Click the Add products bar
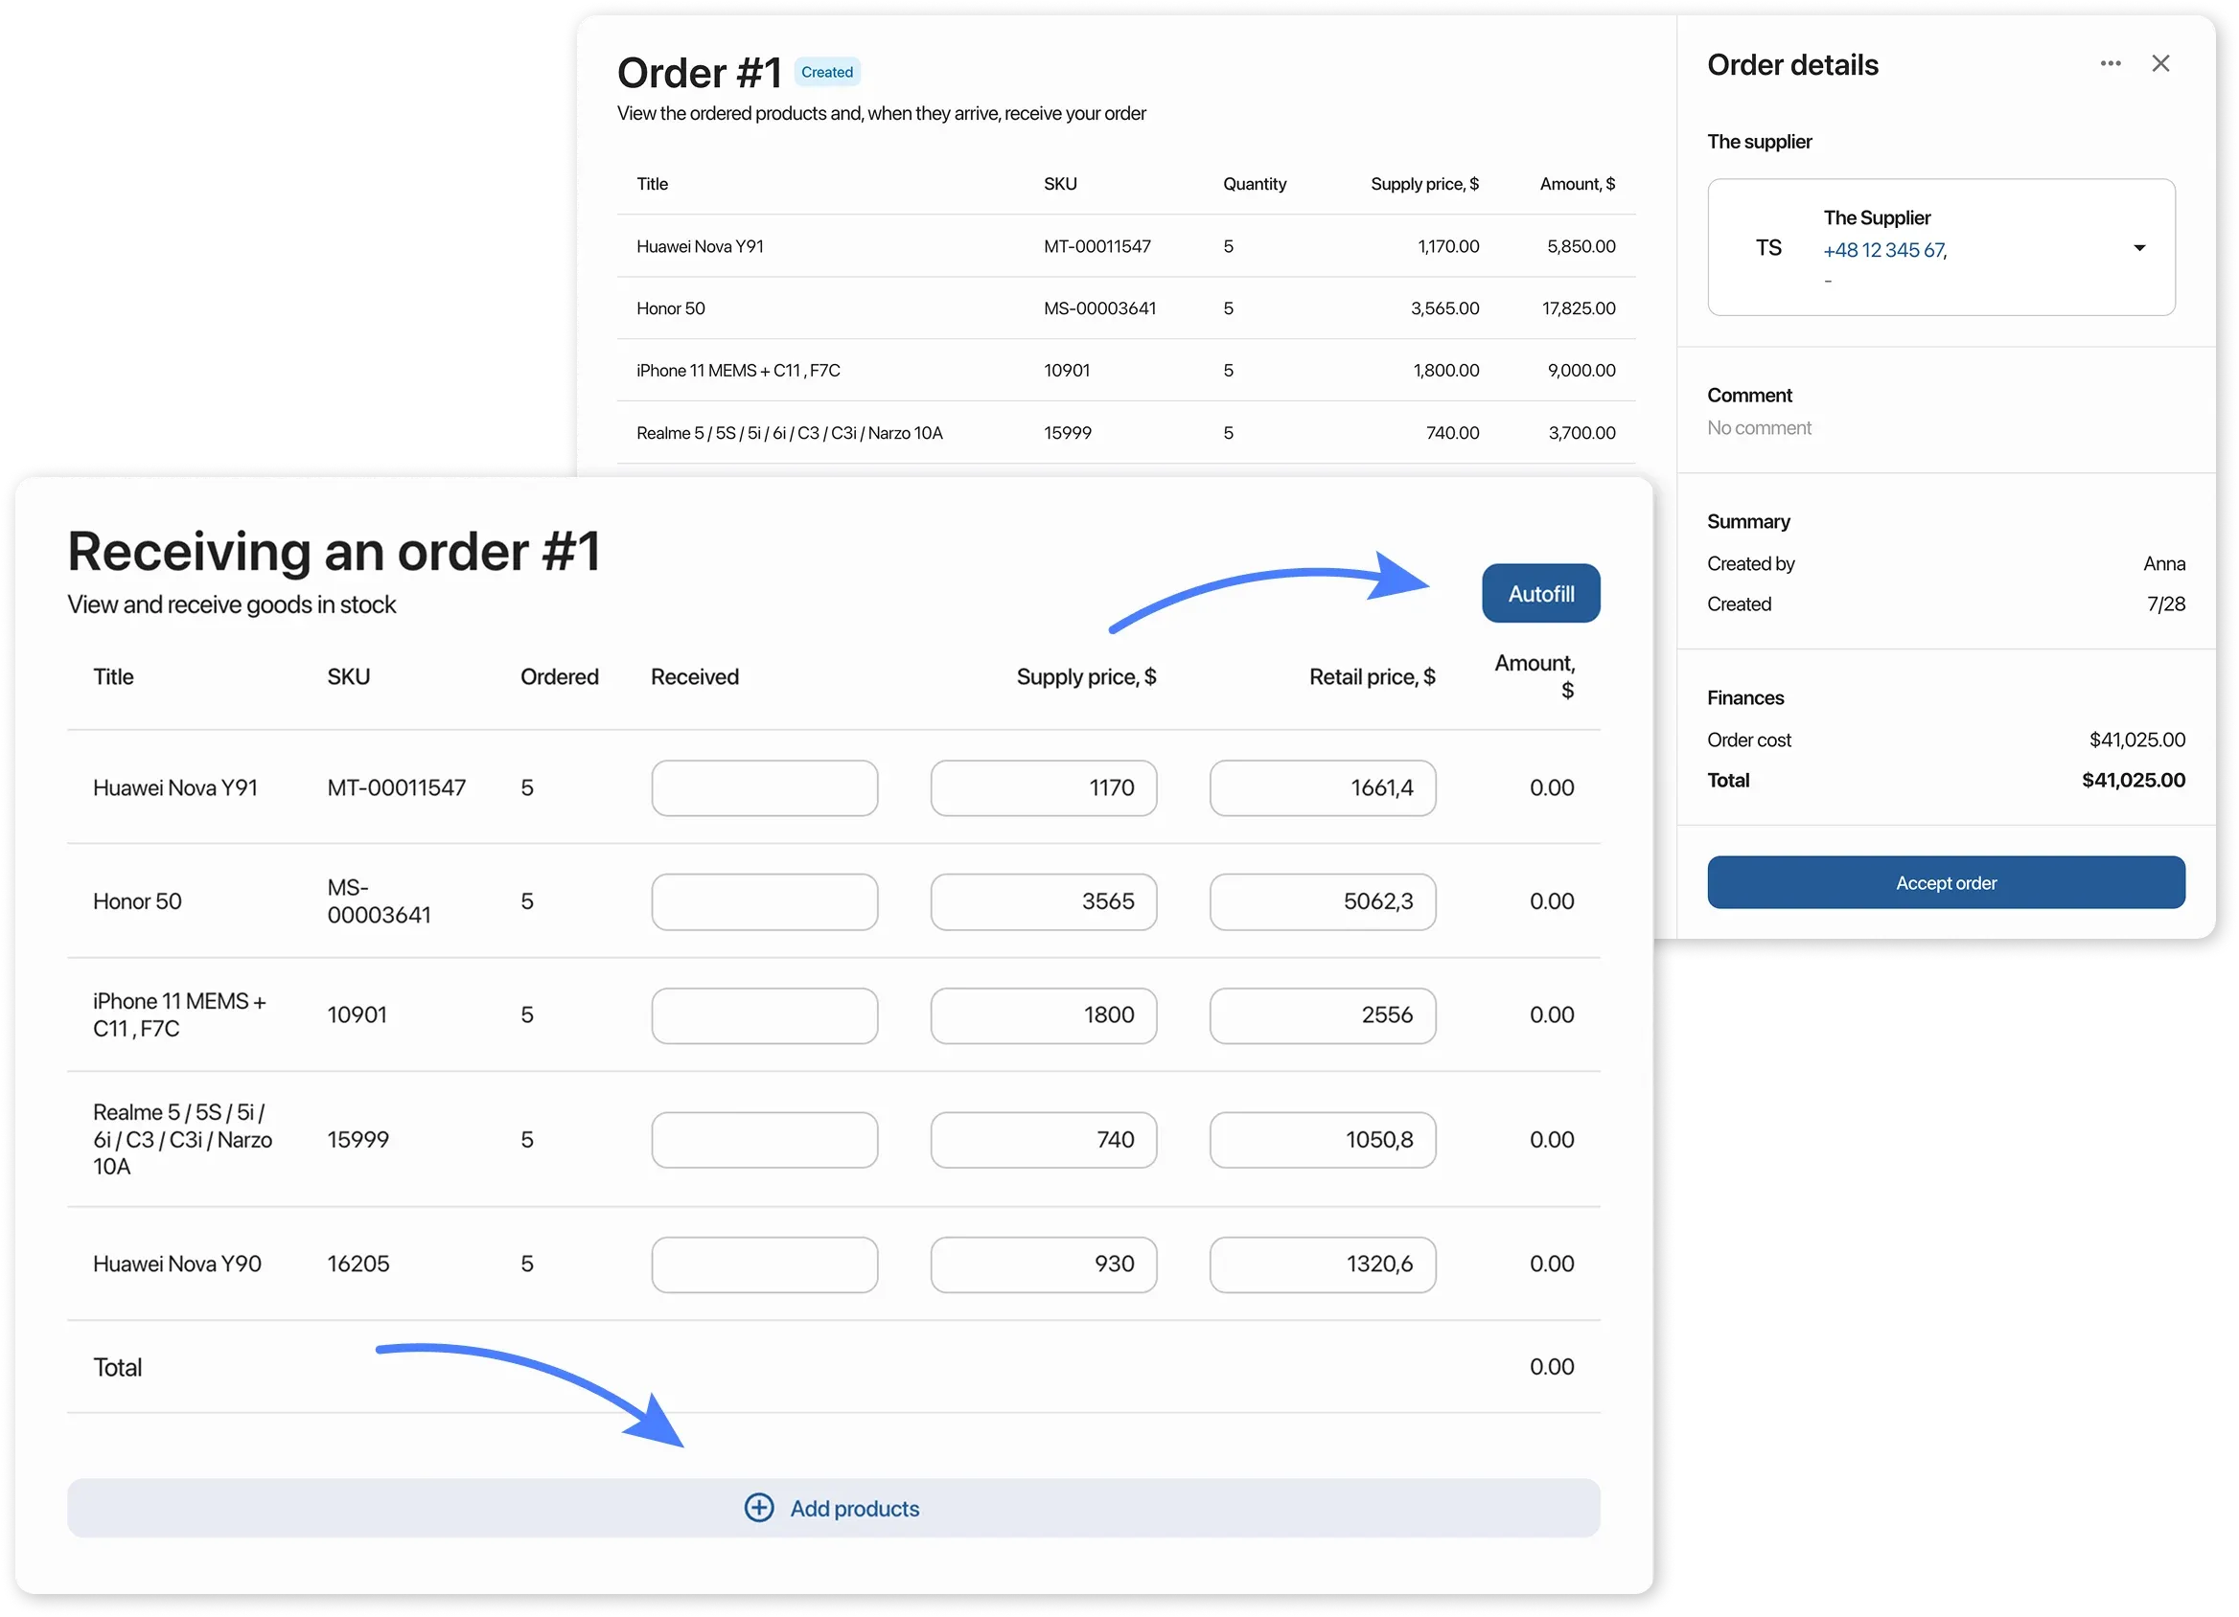 point(833,1508)
